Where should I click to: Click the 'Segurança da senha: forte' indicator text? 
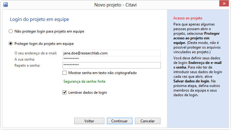[x=84, y=81]
